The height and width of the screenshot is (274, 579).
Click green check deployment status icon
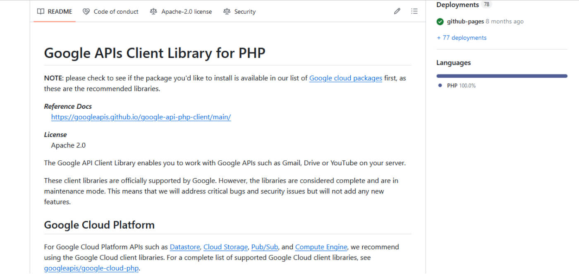440,21
